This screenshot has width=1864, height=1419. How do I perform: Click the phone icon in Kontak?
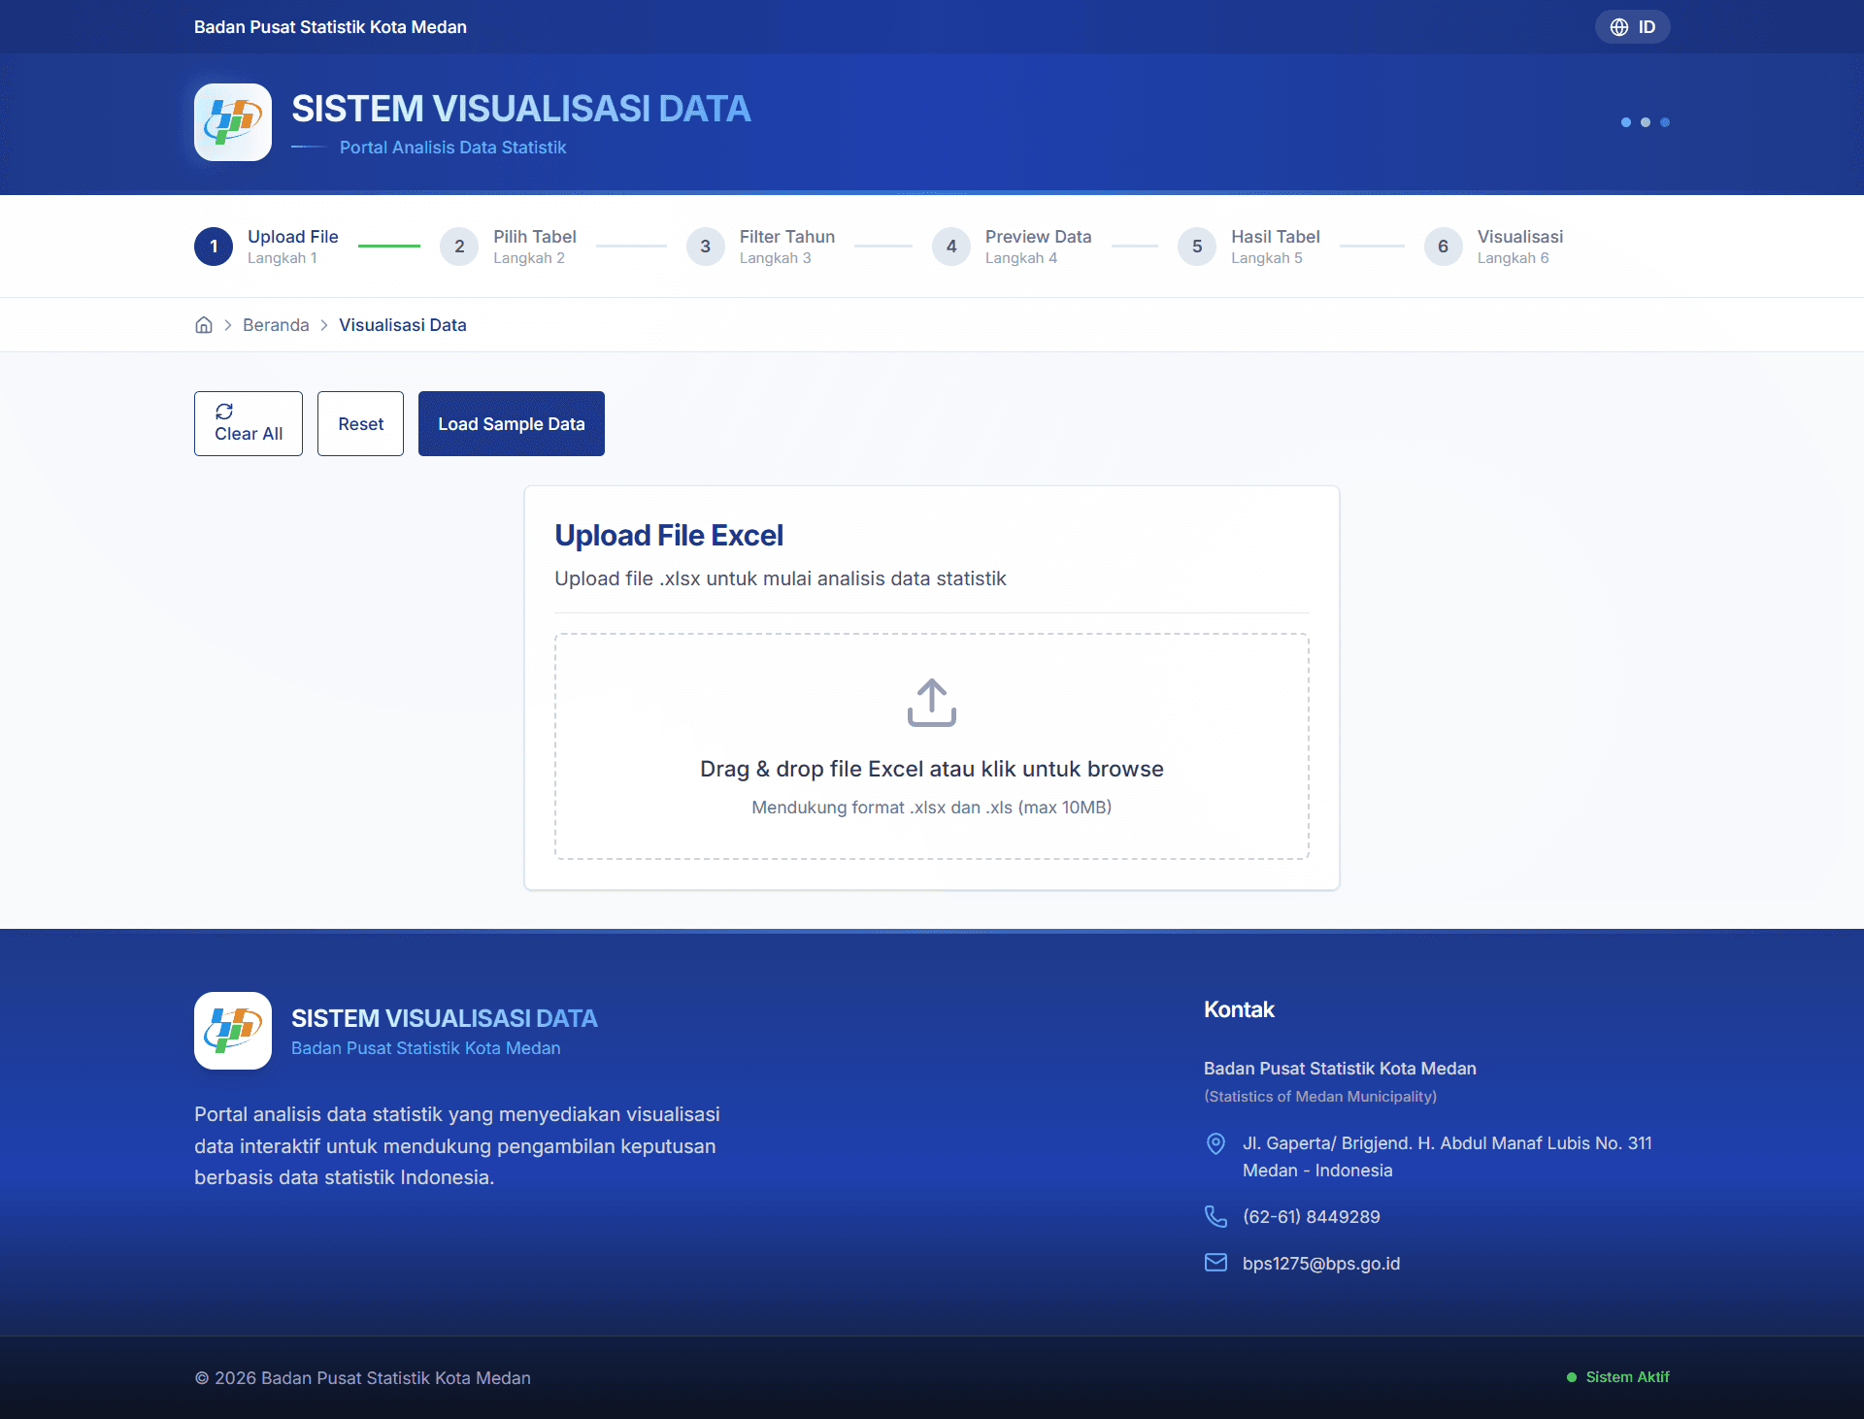tap(1215, 1216)
